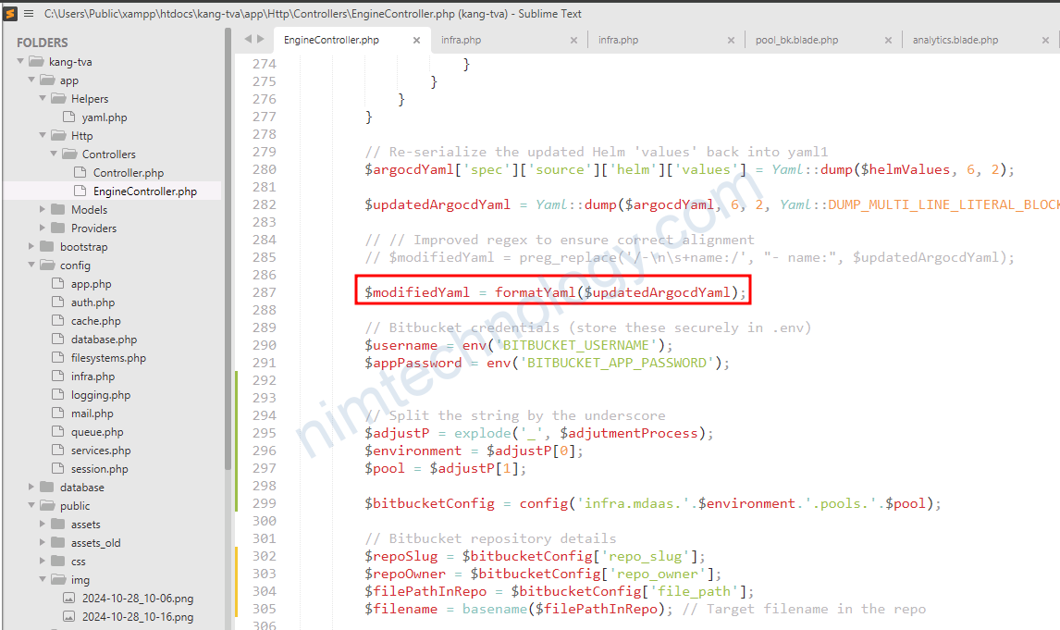Image resolution: width=1060 pixels, height=630 pixels.
Task: Click the Sublime Text app icon
Action: (x=10, y=14)
